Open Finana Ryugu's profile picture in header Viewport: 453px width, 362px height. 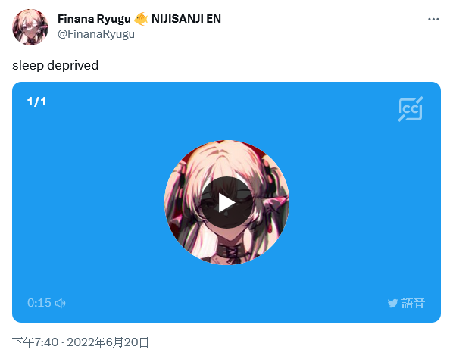point(30,27)
